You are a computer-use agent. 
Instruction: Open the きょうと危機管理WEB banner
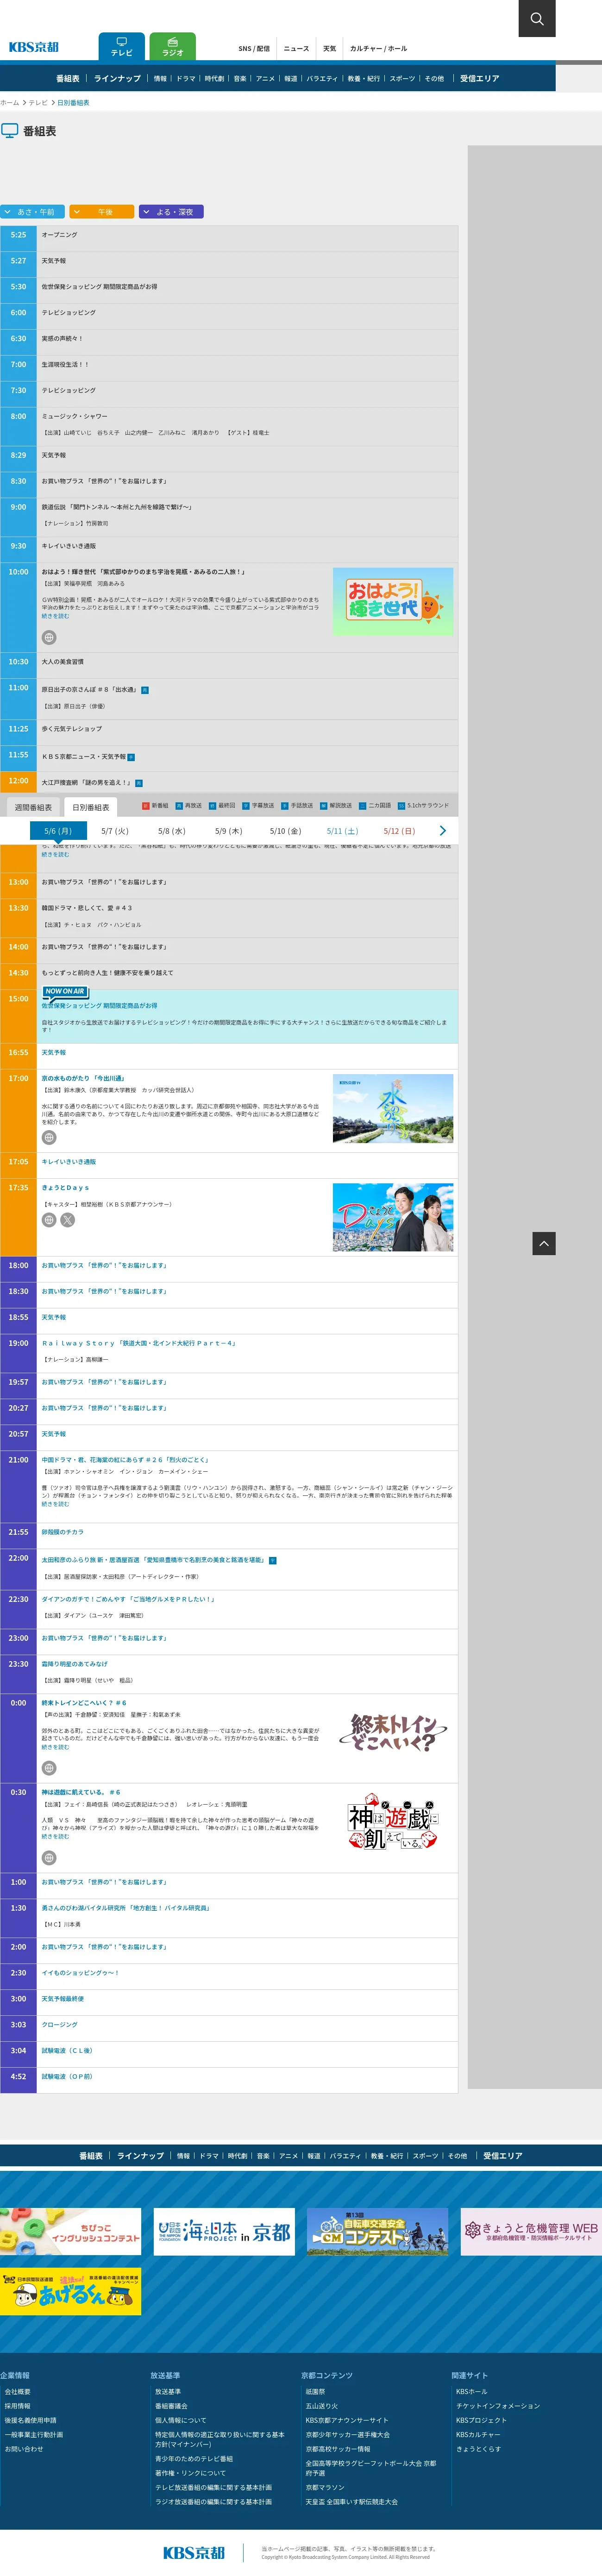531,2231
